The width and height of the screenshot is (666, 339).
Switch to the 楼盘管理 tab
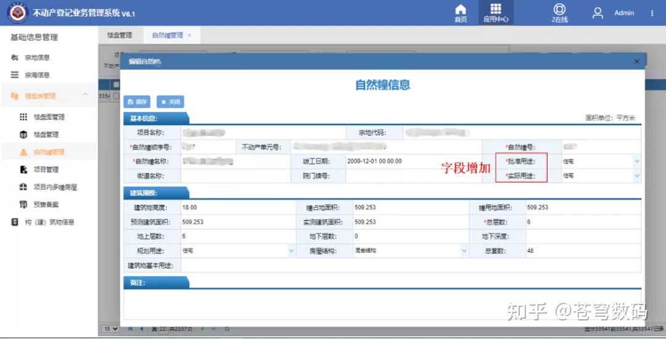tap(120, 35)
